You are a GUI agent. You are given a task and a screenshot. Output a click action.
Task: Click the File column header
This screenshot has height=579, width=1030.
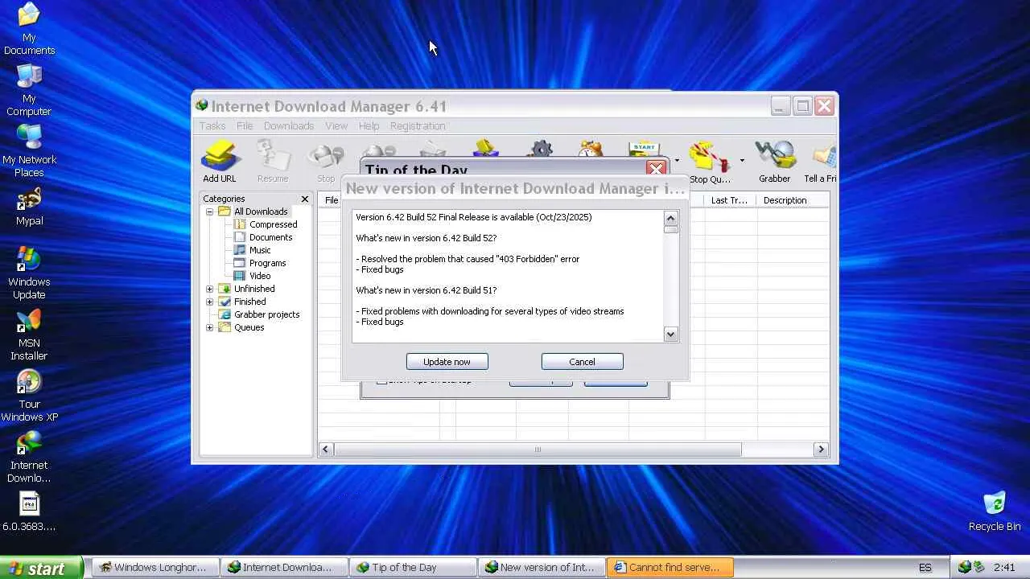[332, 200]
